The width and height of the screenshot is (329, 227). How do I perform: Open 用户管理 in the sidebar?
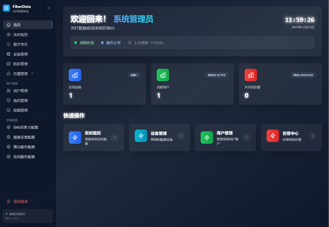[x=20, y=91]
